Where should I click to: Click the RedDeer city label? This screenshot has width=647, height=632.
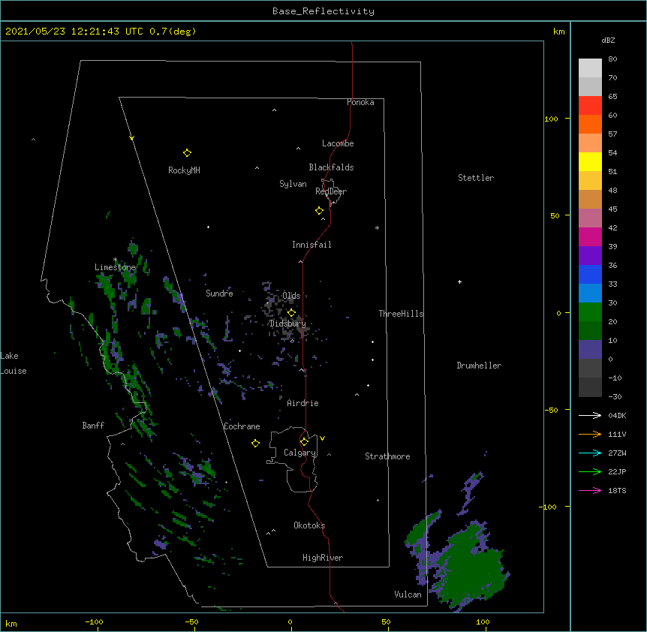click(331, 191)
